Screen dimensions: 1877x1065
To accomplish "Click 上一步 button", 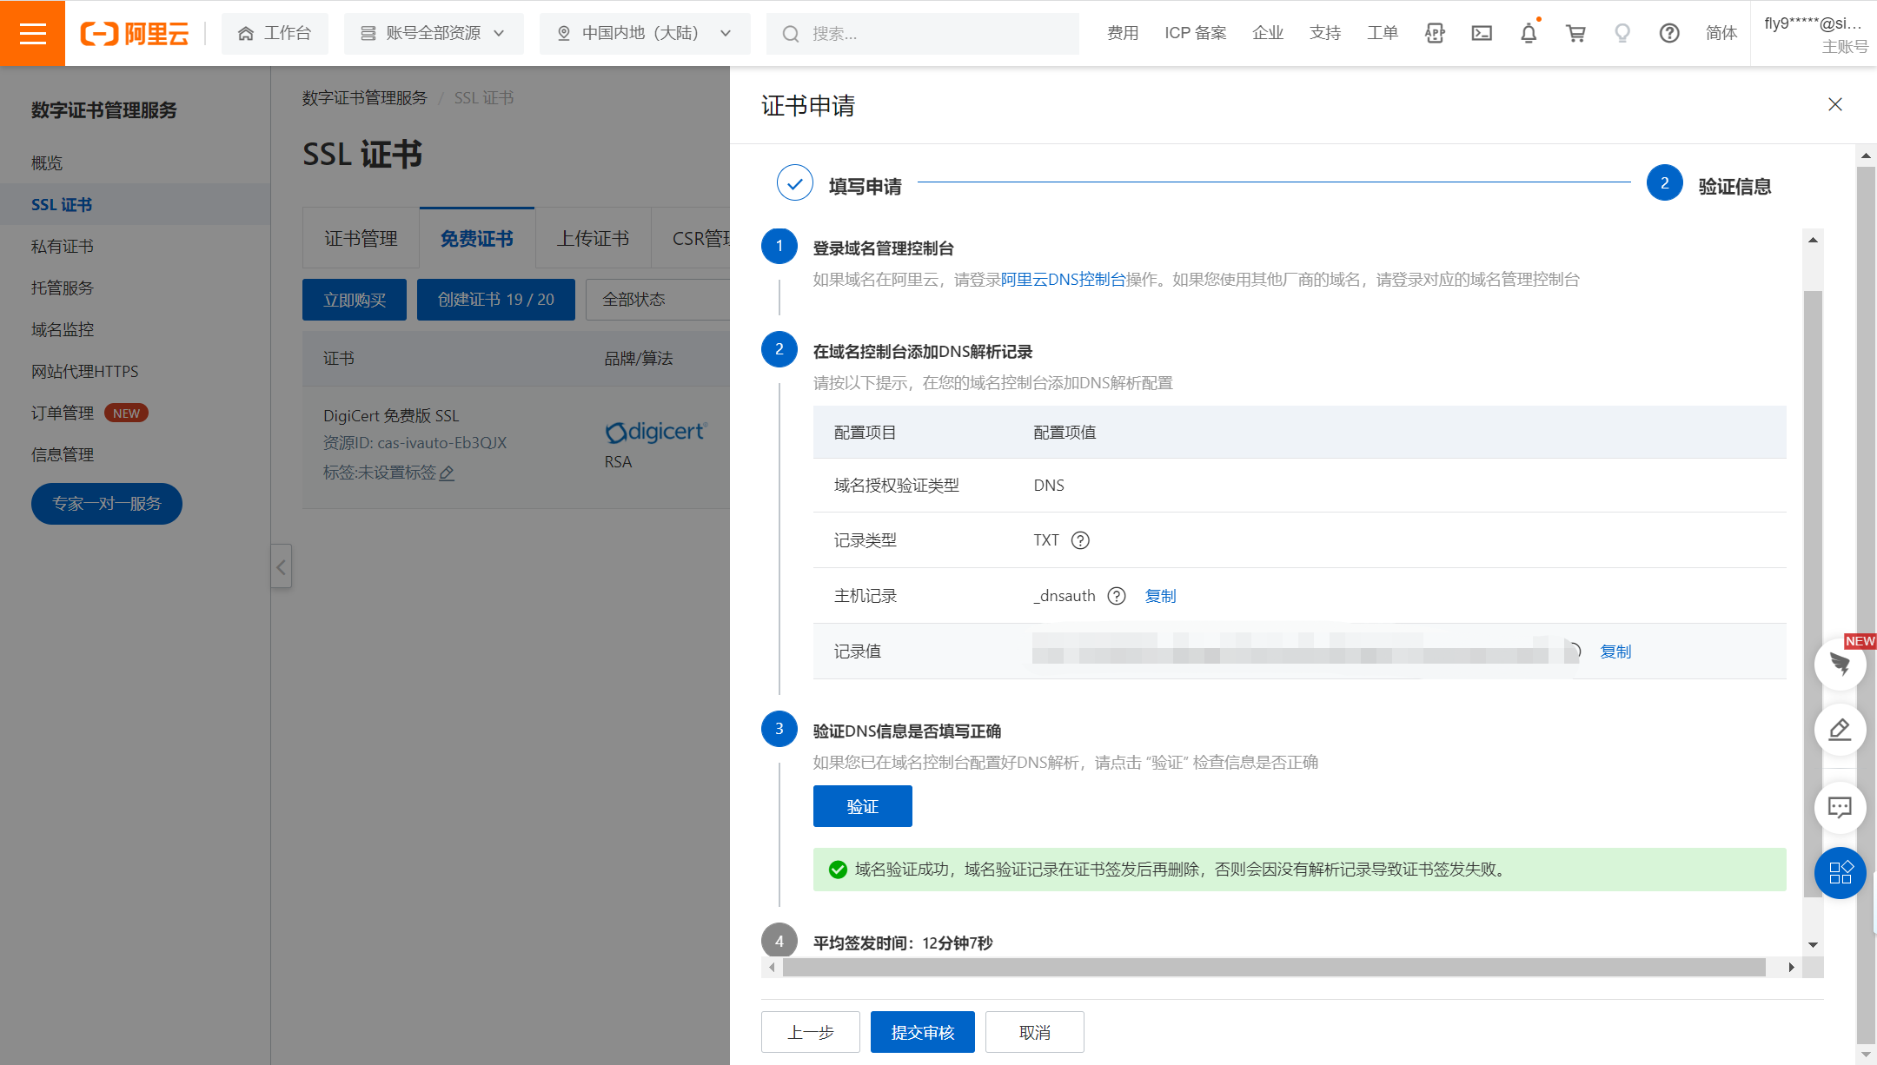I will (x=811, y=1032).
